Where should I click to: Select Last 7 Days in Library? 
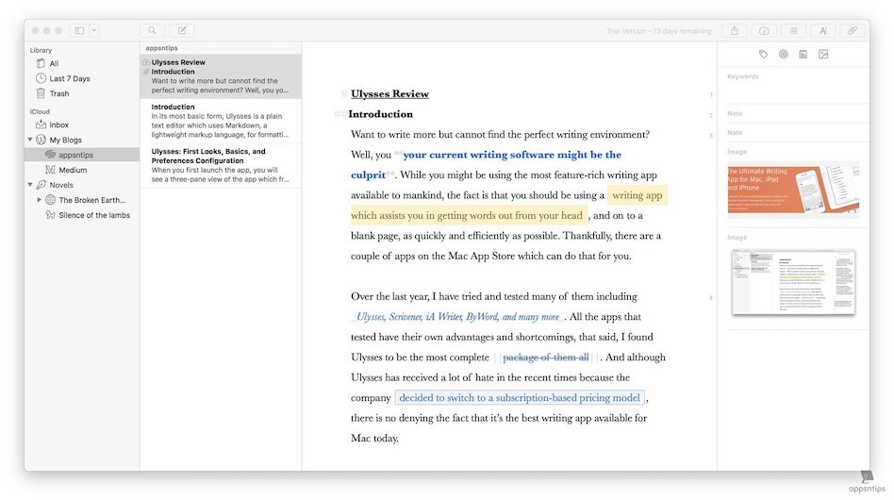pyautogui.click(x=69, y=78)
